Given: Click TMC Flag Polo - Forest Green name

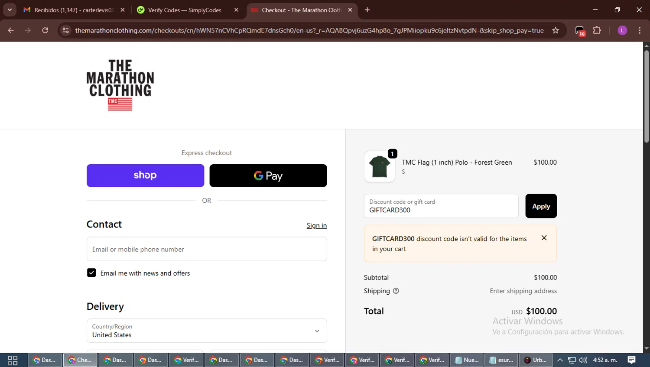Looking at the screenshot, I should coord(457,162).
